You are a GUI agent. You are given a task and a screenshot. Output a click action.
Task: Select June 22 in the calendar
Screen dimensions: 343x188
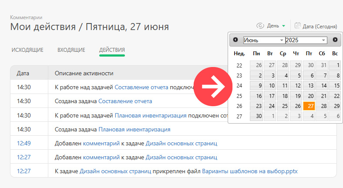tap(335, 96)
